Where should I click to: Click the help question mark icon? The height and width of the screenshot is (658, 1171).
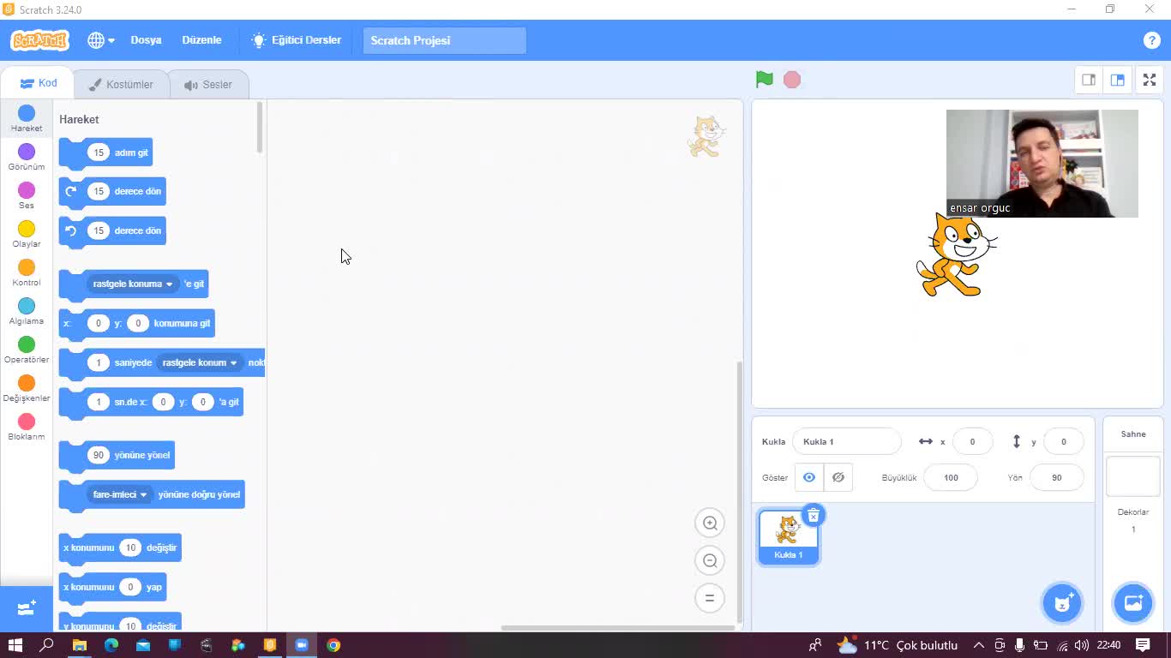[x=1151, y=40]
